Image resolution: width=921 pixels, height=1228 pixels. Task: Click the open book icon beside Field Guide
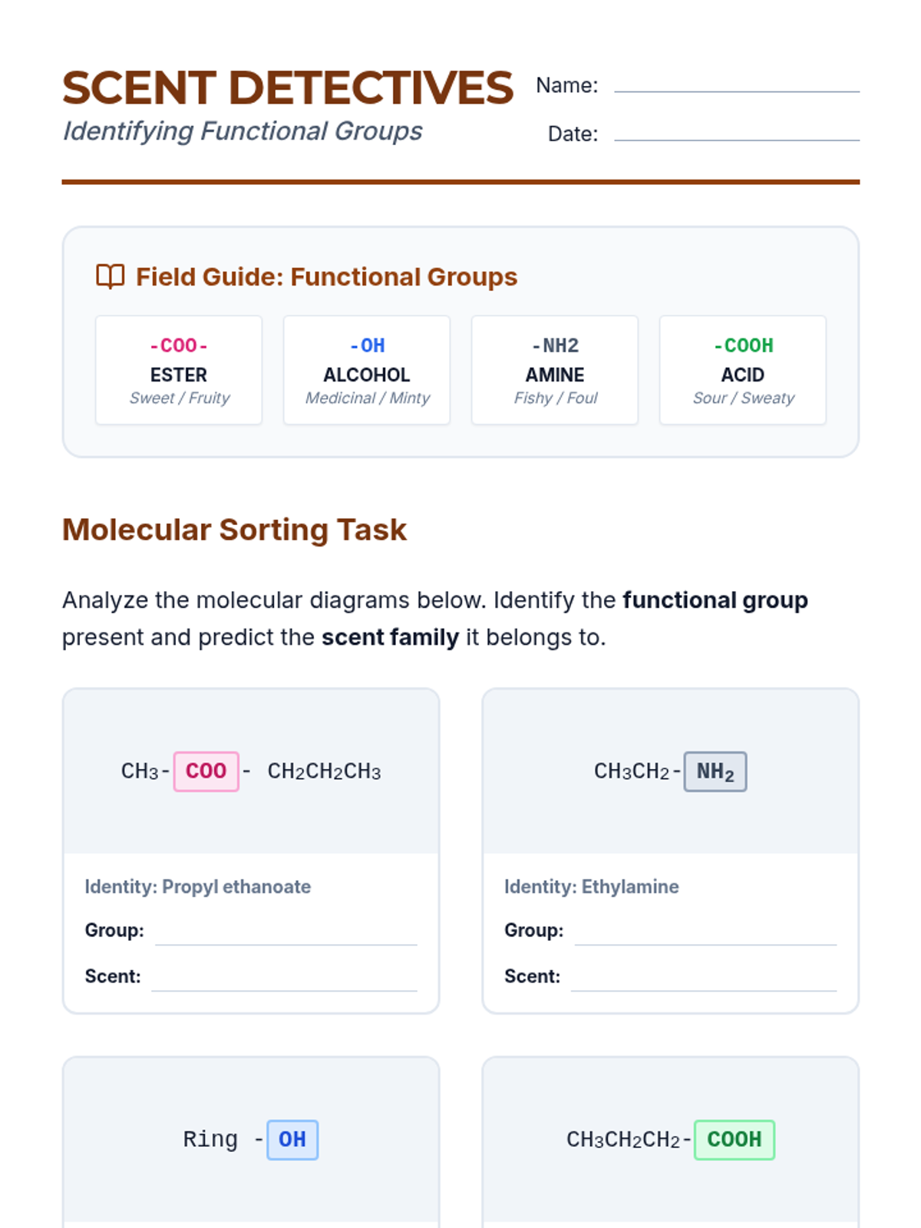(110, 276)
